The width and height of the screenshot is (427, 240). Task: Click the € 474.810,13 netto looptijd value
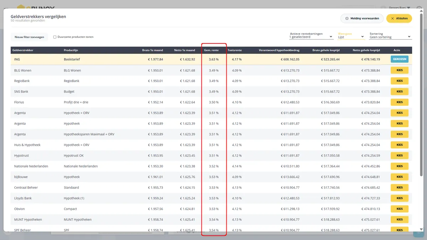[x=370, y=209]
